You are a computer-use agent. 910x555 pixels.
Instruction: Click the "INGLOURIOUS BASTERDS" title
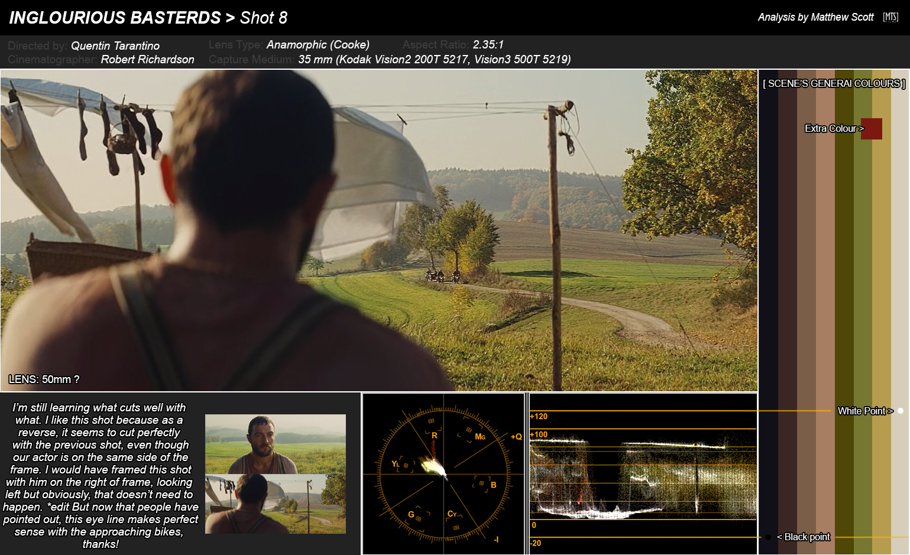115,18
